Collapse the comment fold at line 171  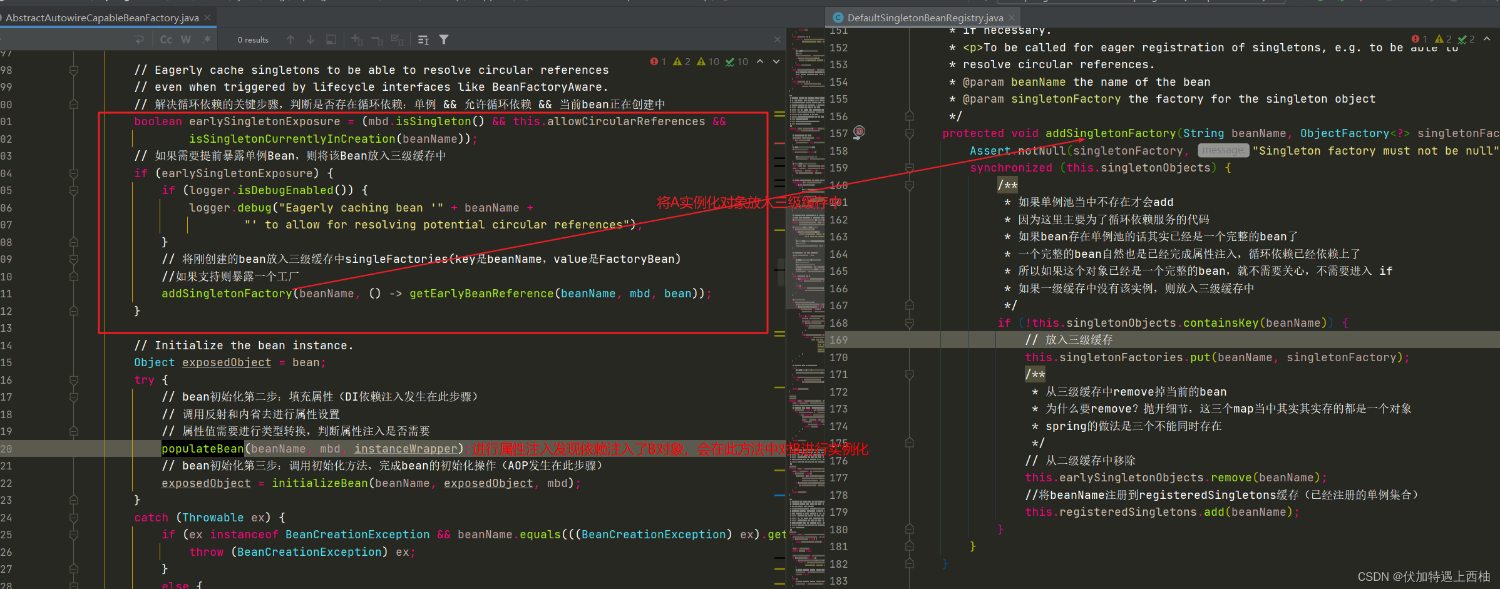click(x=910, y=374)
